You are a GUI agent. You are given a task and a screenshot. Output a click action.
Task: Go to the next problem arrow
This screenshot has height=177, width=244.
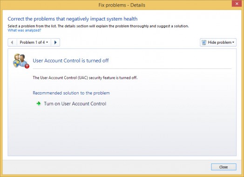(55, 42)
